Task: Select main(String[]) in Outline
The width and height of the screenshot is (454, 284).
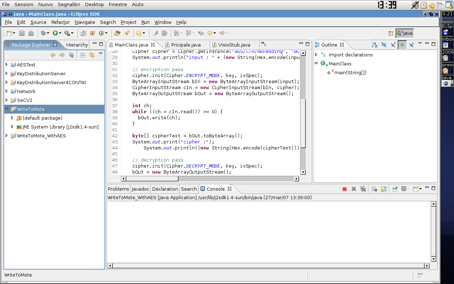Action: (x=350, y=72)
